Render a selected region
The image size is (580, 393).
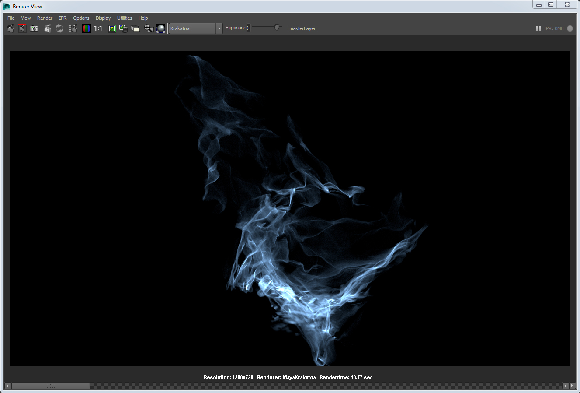[73, 28]
